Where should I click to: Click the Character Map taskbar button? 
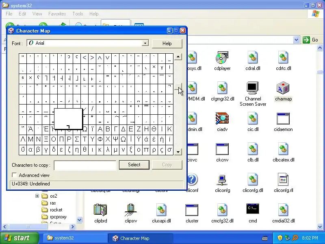(140, 238)
